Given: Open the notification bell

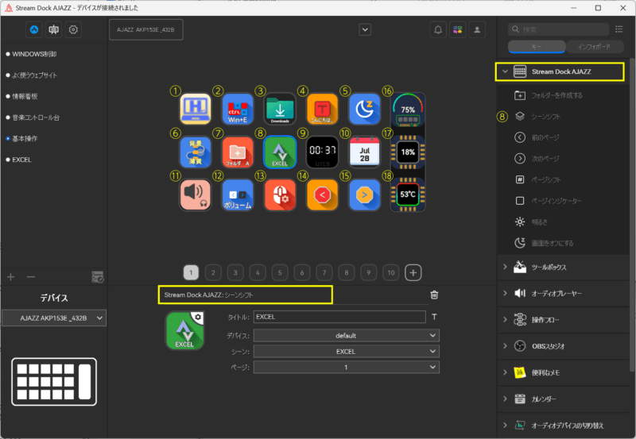Looking at the screenshot, I should (438, 29).
